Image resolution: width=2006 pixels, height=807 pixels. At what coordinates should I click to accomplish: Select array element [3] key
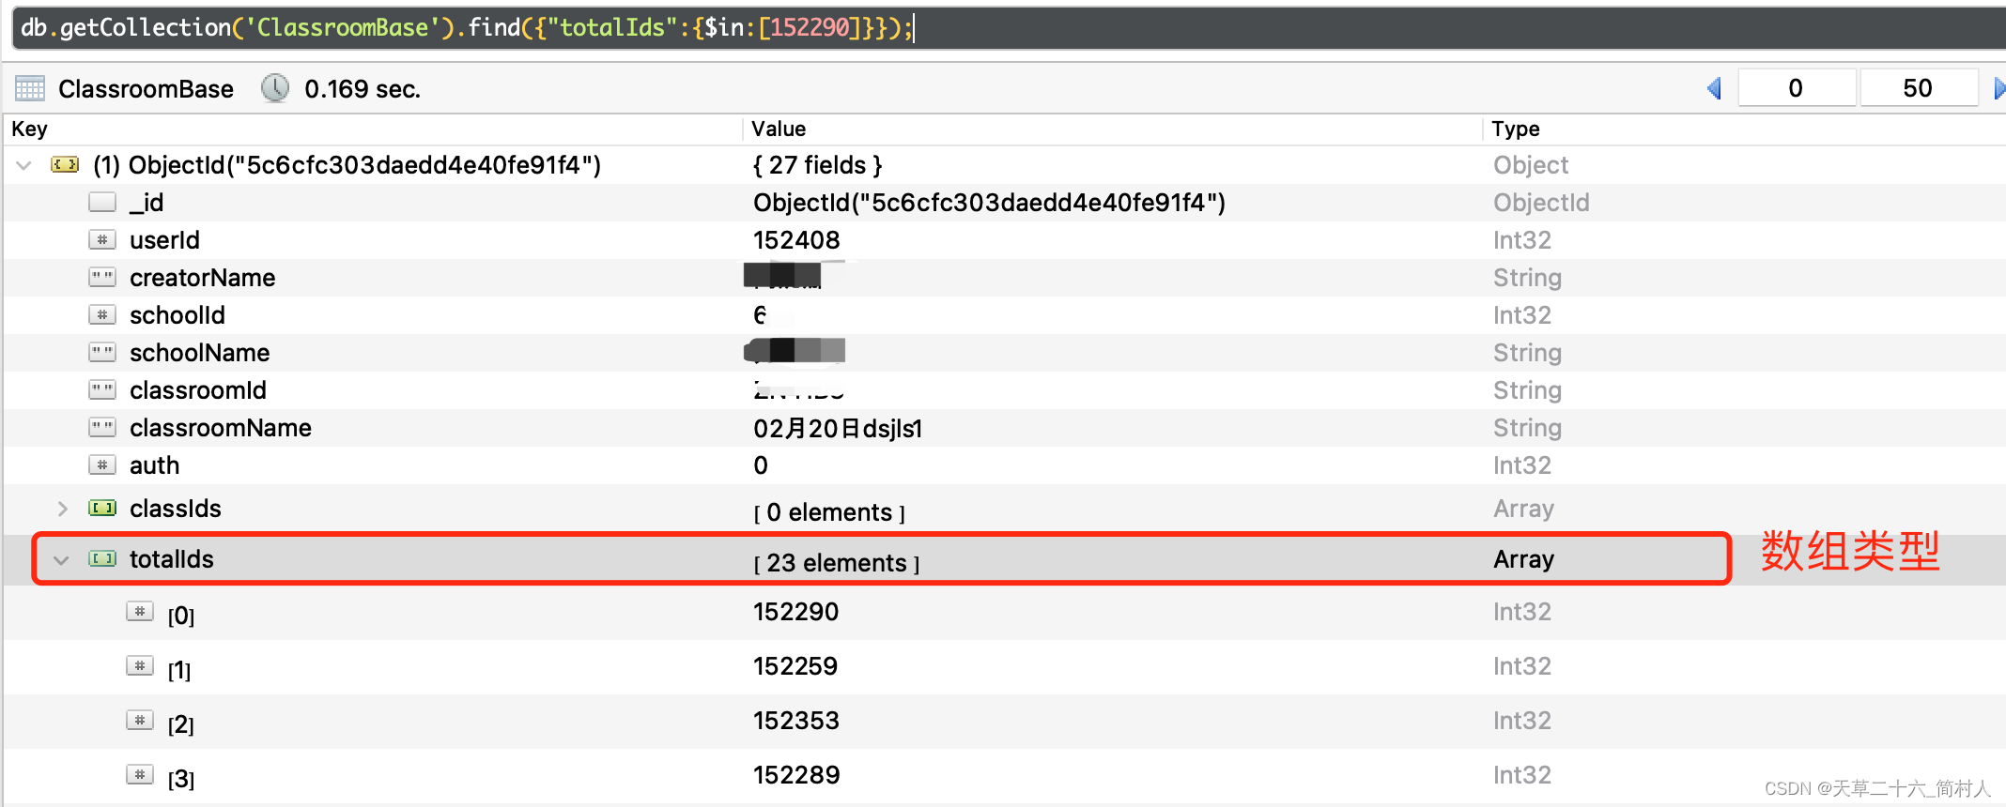click(x=180, y=779)
